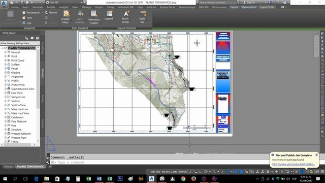The image size is (325, 183).
Task: Open Named viewports dialog
Action: 51,12
